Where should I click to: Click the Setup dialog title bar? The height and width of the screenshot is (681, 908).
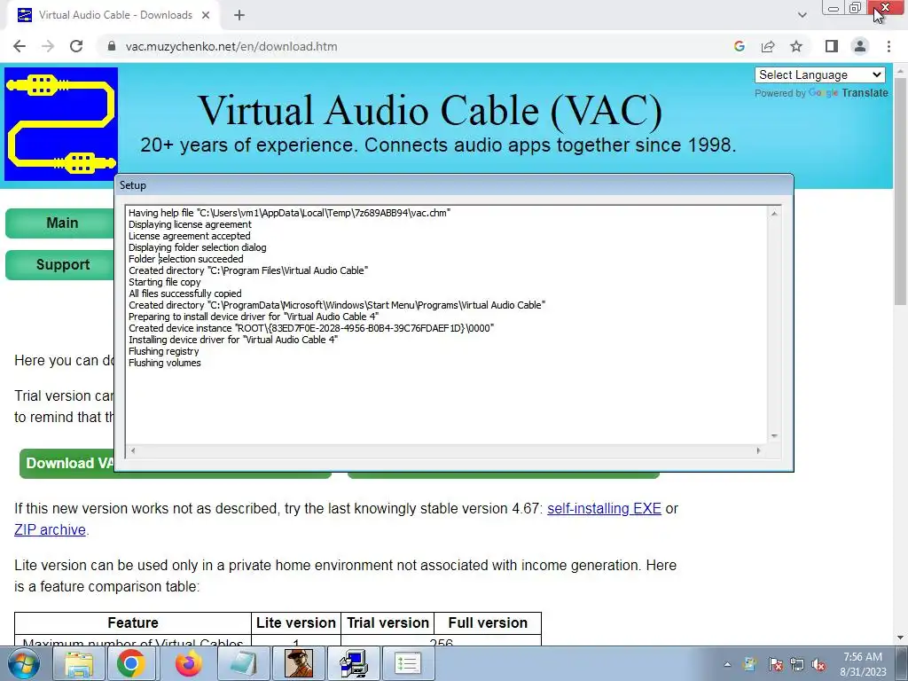(x=454, y=185)
